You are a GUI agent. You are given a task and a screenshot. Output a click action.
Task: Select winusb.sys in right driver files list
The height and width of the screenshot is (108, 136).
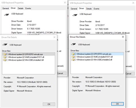click(97, 54)
